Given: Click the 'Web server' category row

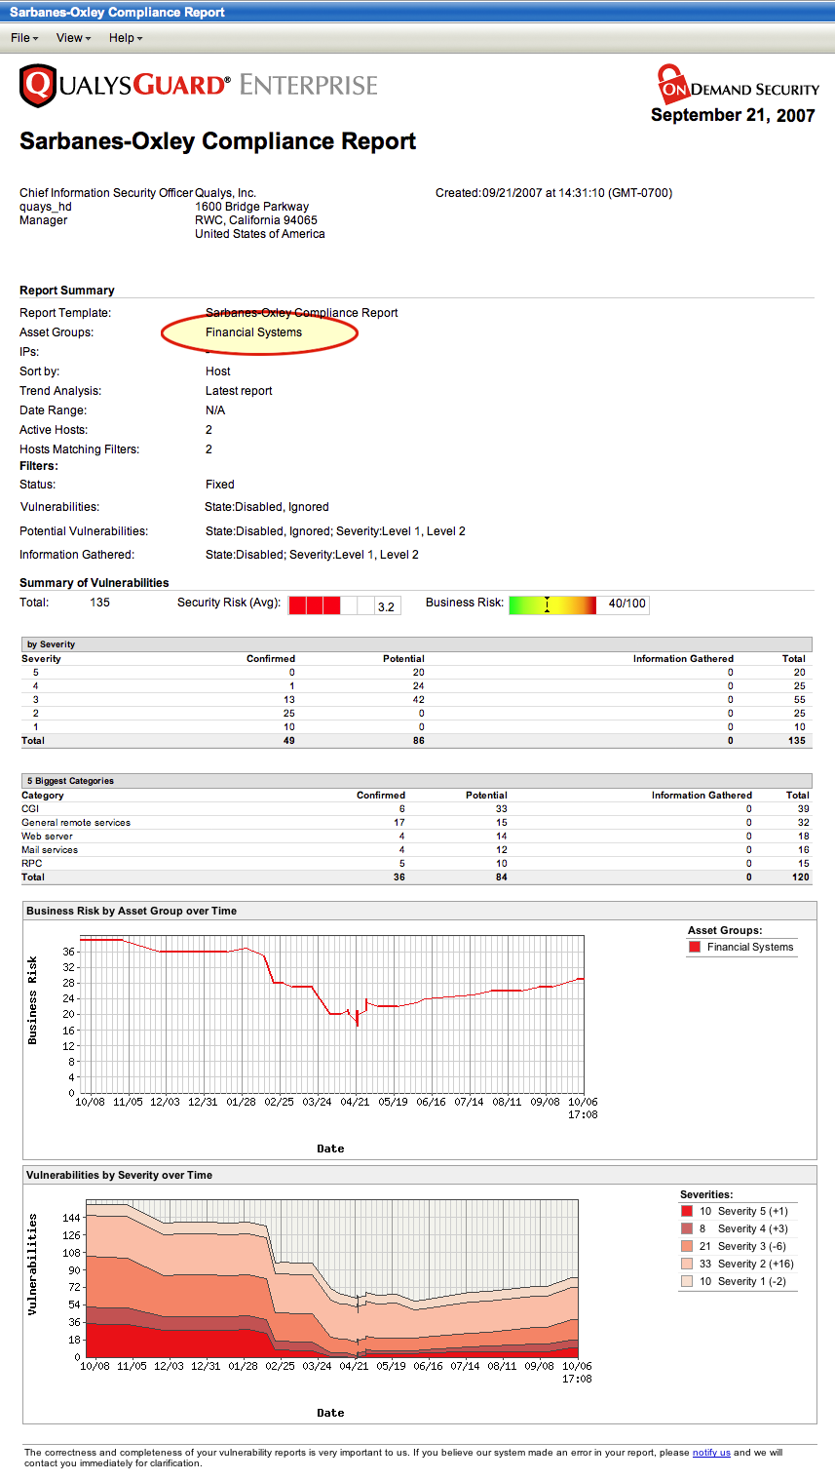Looking at the screenshot, I should click(417, 837).
